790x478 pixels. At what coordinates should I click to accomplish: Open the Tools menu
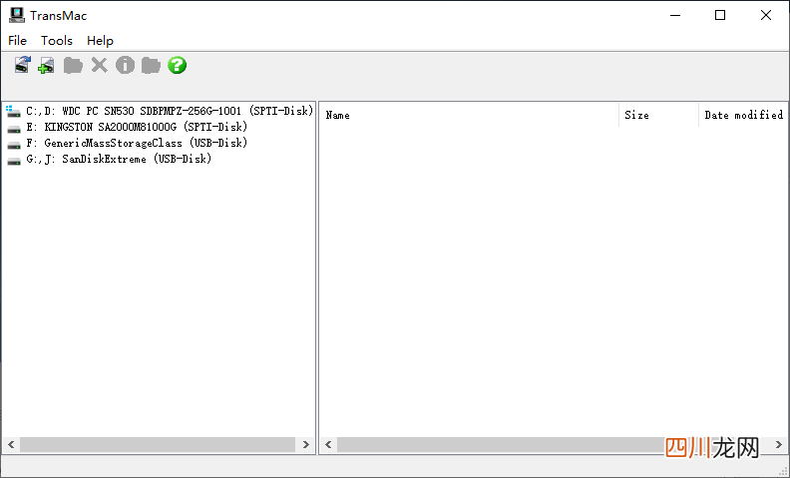[57, 40]
